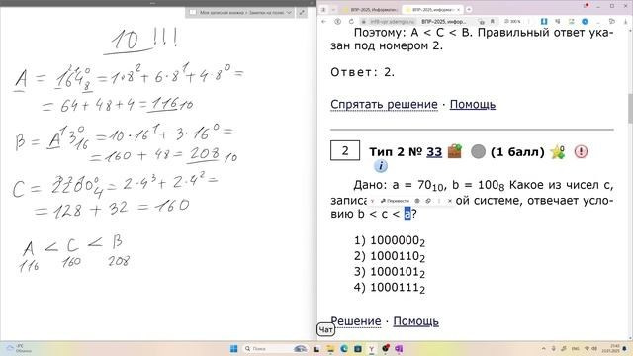Click Перевести in the selection popup
633x356 pixels.
click(x=395, y=201)
